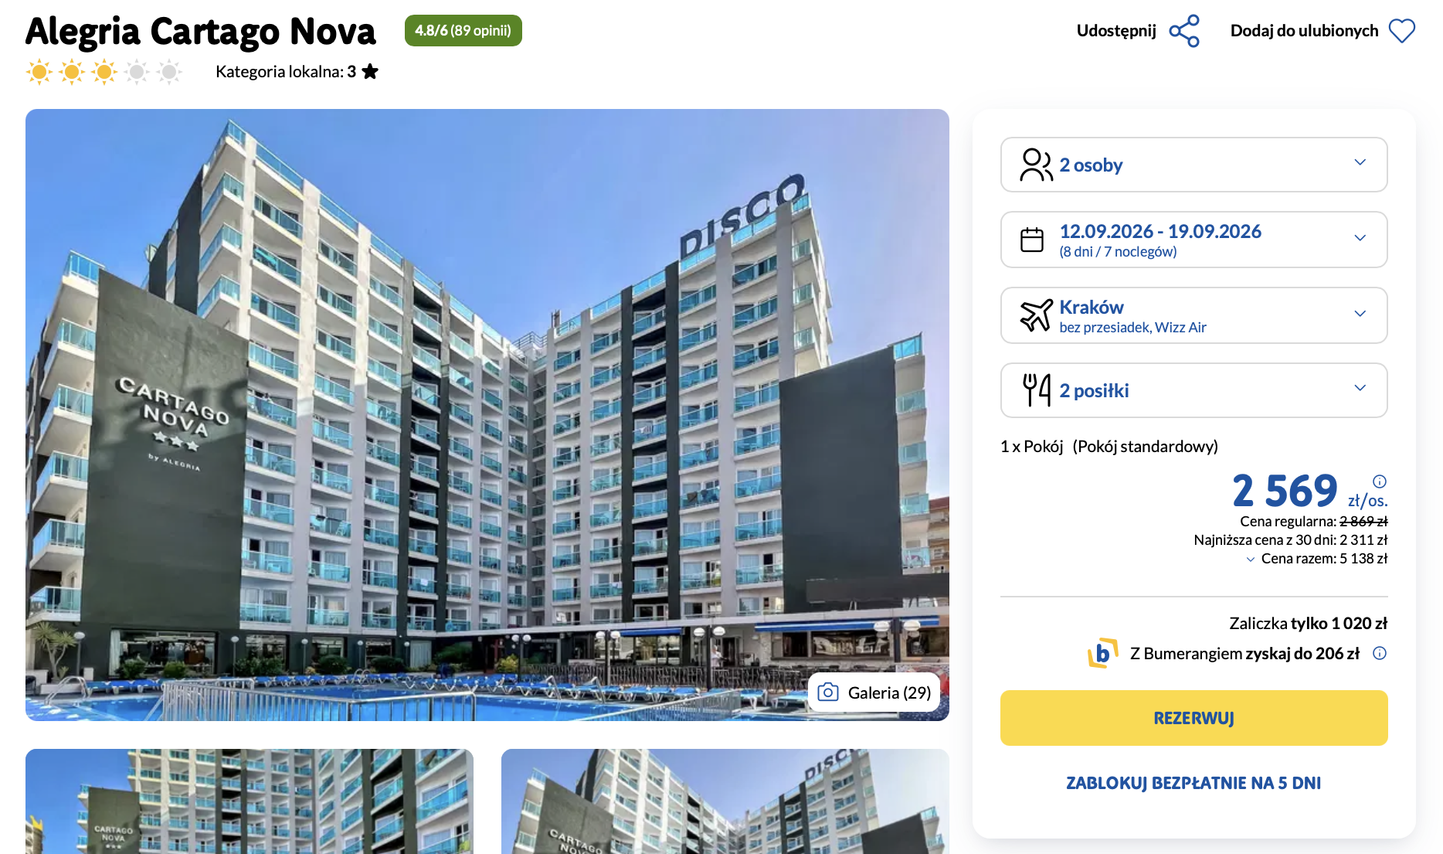
Task: Open the Galeria (29) photo gallery
Action: (x=874, y=692)
